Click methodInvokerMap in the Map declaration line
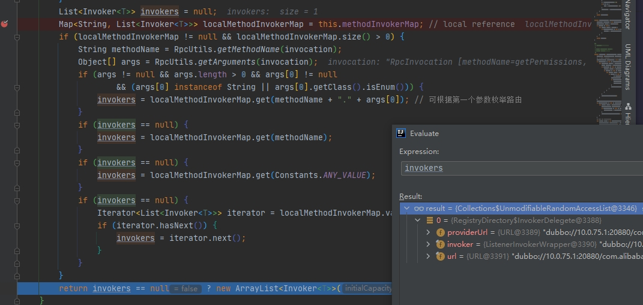This screenshot has height=305, width=643. 380,24
